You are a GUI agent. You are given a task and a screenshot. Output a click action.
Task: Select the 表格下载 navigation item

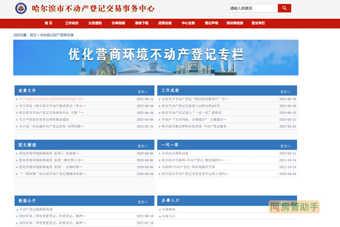[x=142, y=23]
